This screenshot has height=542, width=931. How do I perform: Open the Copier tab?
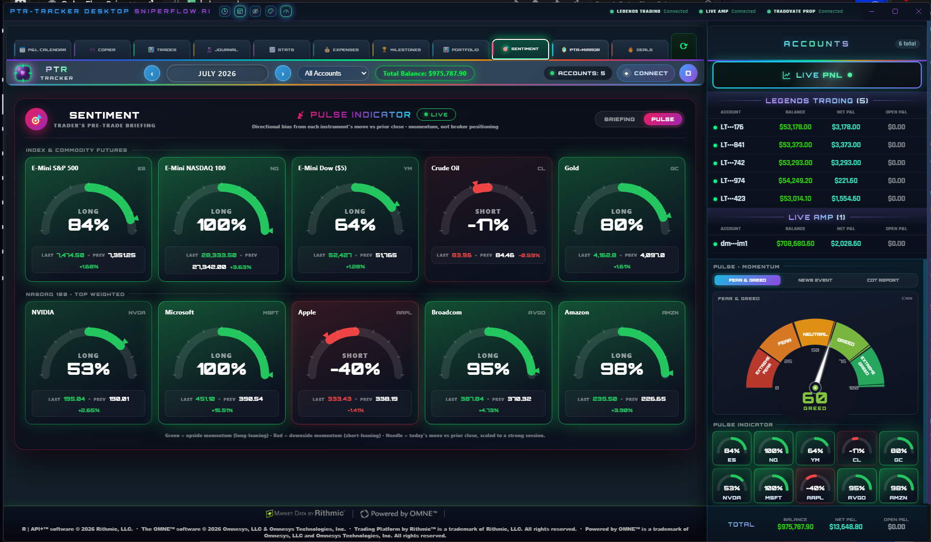pos(103,50)
